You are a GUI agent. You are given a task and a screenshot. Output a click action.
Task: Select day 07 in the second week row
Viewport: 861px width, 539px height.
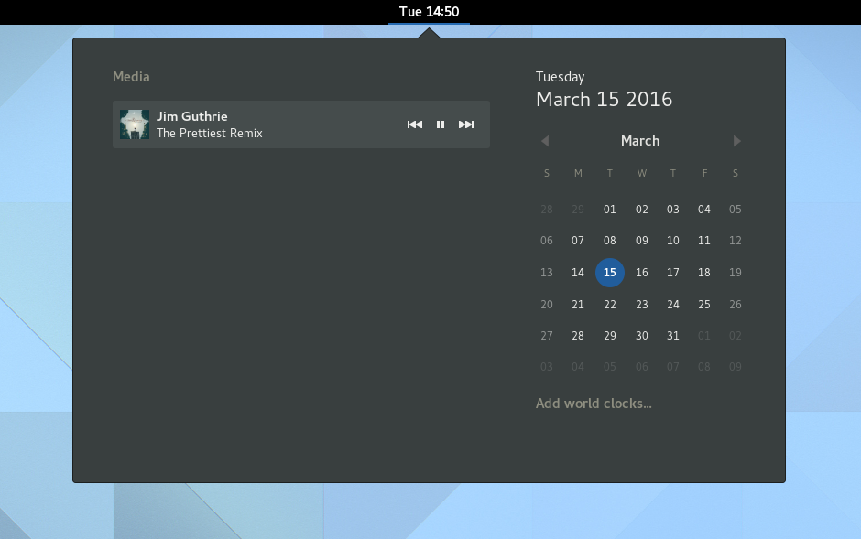pyautogui.click(x=578, y=241)
